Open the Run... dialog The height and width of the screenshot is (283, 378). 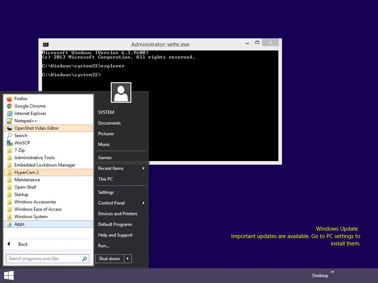pos(121,246)
